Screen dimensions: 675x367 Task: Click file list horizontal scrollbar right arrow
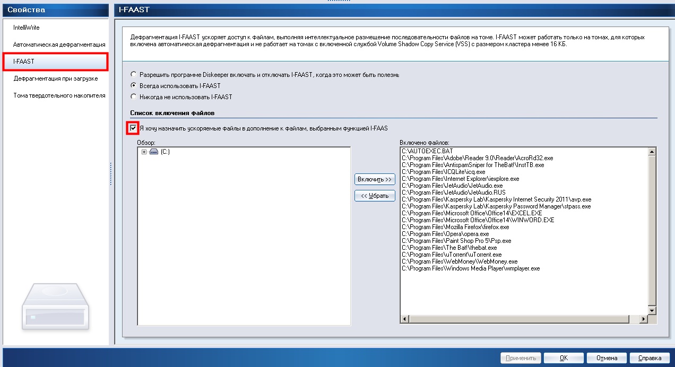pos(644,319)
